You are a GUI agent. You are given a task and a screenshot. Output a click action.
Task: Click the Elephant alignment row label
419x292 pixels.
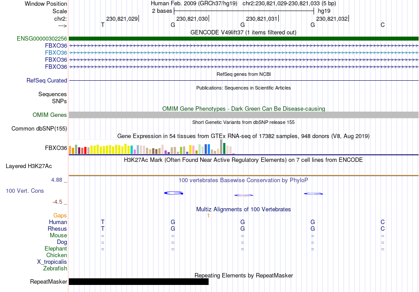point(56,248)
